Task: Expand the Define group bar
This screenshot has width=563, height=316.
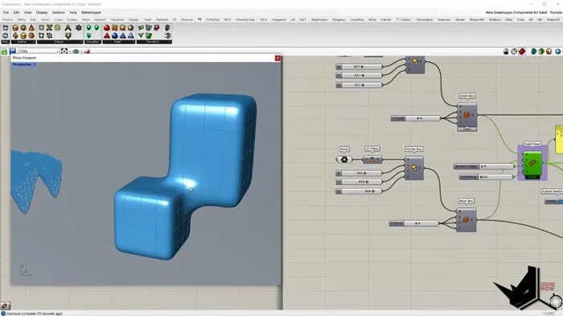Action: [23, 42]
